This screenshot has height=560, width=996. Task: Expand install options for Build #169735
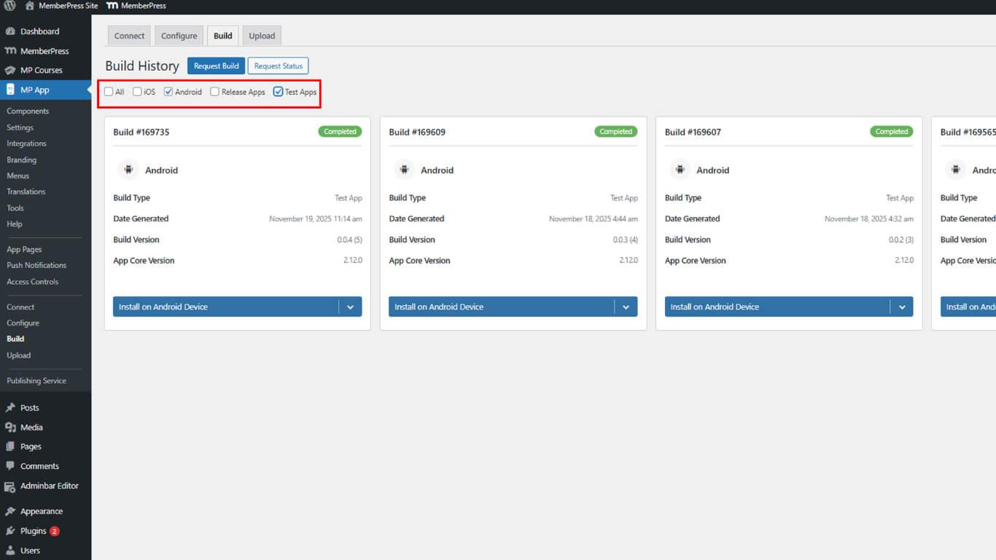tap(350, 307)
